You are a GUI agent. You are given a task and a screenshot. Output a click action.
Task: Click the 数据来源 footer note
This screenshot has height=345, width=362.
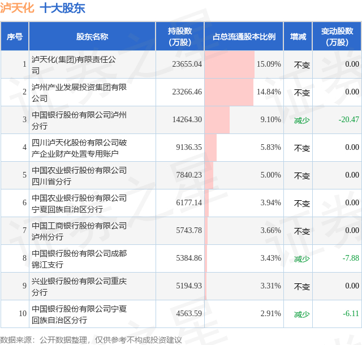[91, 339]
